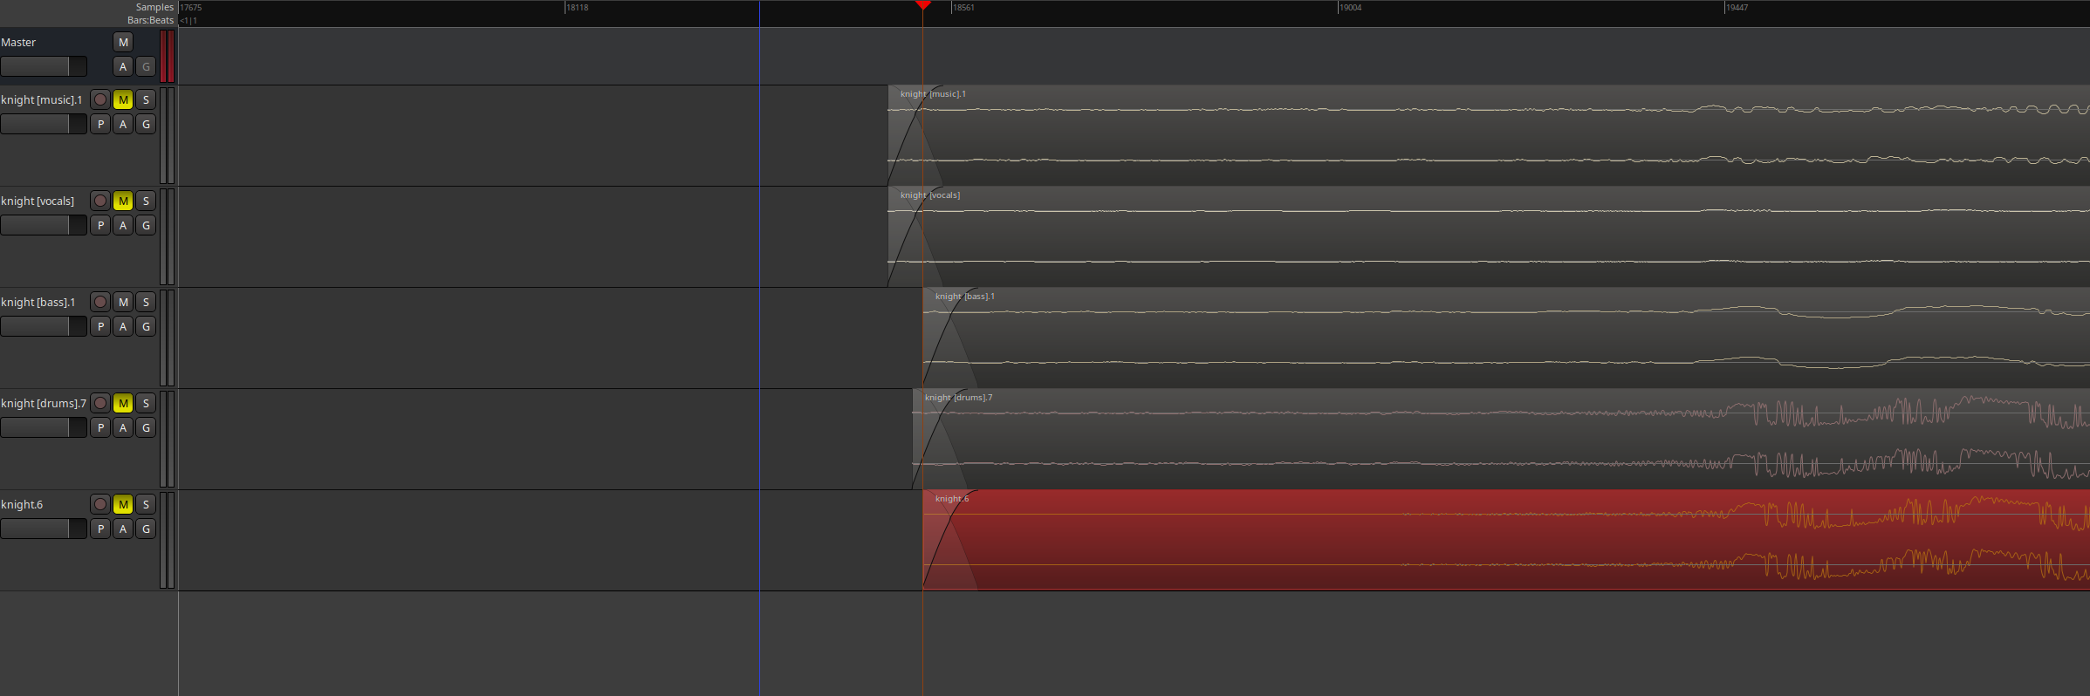Arm record on the knight [music].1 track
This screenshot has height=696, width=2090.
(100, 99)
